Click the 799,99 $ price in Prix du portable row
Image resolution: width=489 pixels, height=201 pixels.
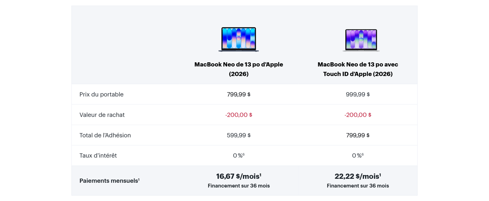coord(239,95)
